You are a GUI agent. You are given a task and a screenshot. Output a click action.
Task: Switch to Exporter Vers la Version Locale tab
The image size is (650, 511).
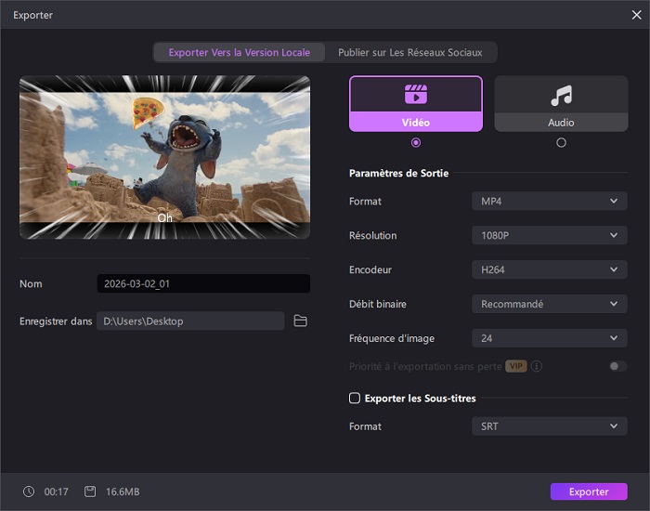coord(240,52)
